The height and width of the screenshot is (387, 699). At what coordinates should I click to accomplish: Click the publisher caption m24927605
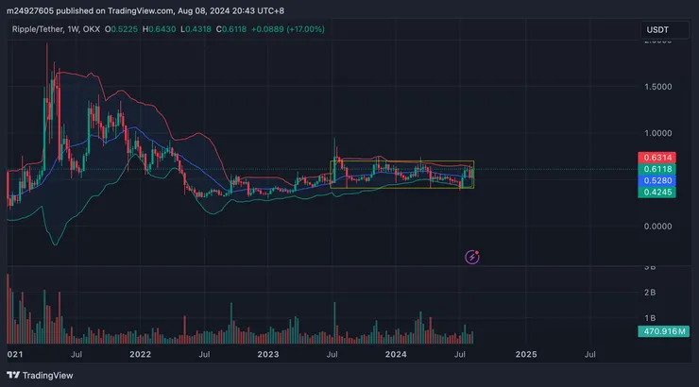[x=30, y=10]
